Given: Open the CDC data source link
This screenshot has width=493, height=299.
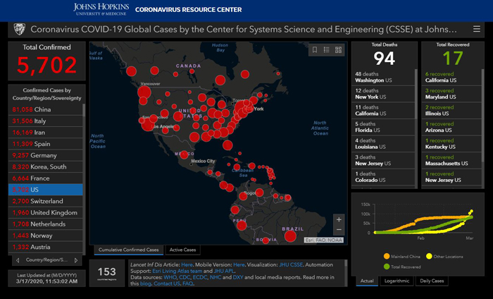Looking at the screenshot, I should pos(185,277).
